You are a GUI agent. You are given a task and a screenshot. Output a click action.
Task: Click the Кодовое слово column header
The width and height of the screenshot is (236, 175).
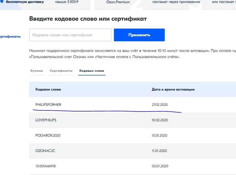pos(48,89)
